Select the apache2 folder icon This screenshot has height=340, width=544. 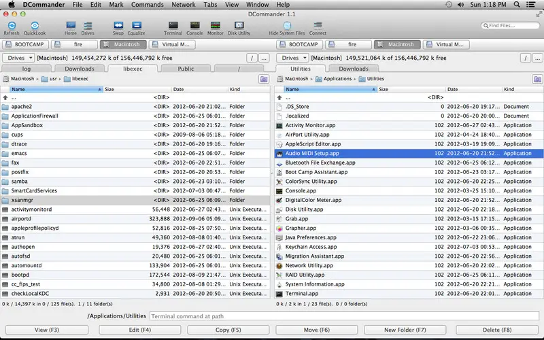pyautogui.click(x=5, y=107)
